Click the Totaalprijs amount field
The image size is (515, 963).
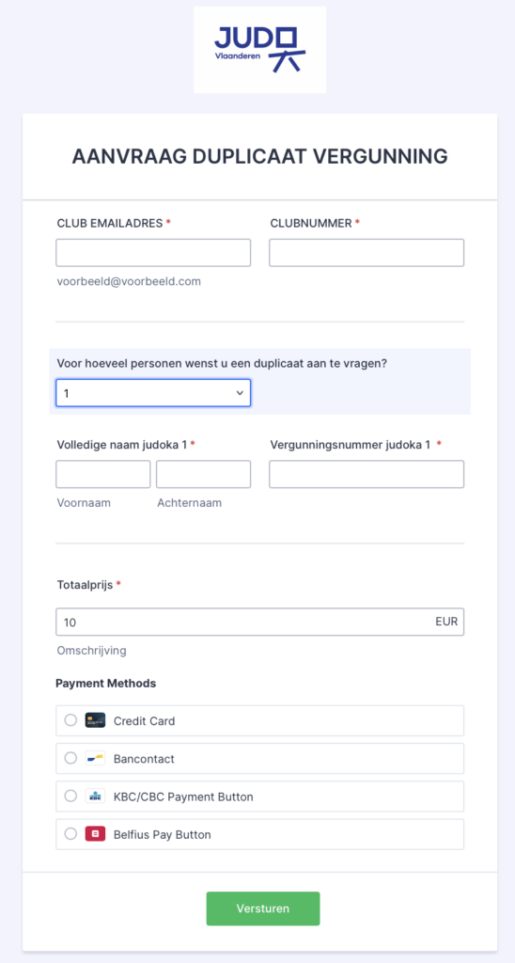[259, 622]
